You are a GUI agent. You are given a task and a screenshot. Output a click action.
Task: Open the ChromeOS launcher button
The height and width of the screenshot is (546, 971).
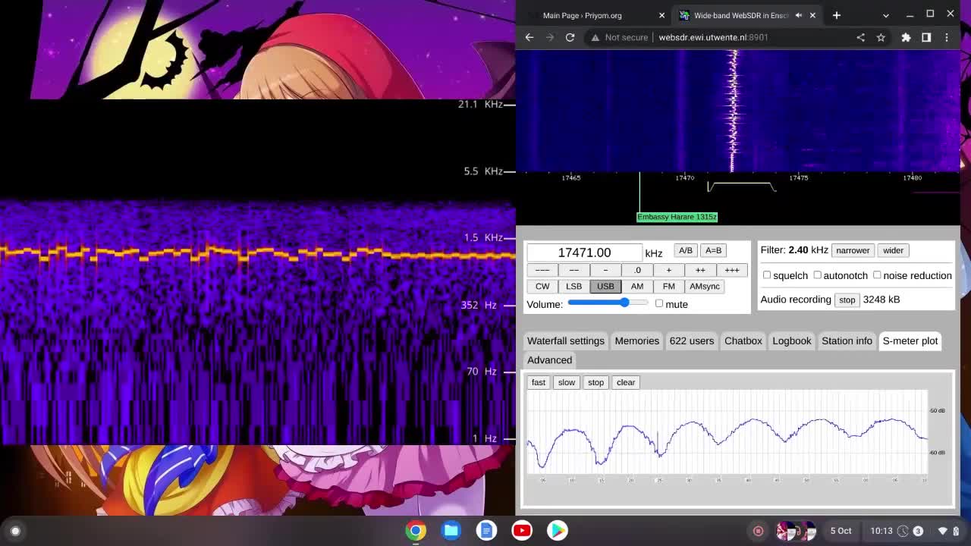click(x=15, y=531)
